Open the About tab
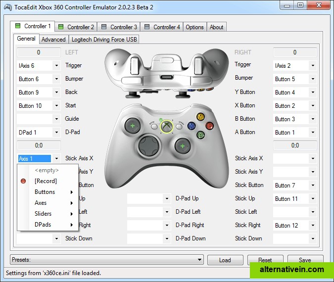This screenshot has height=282, width=334. [217, 27]
